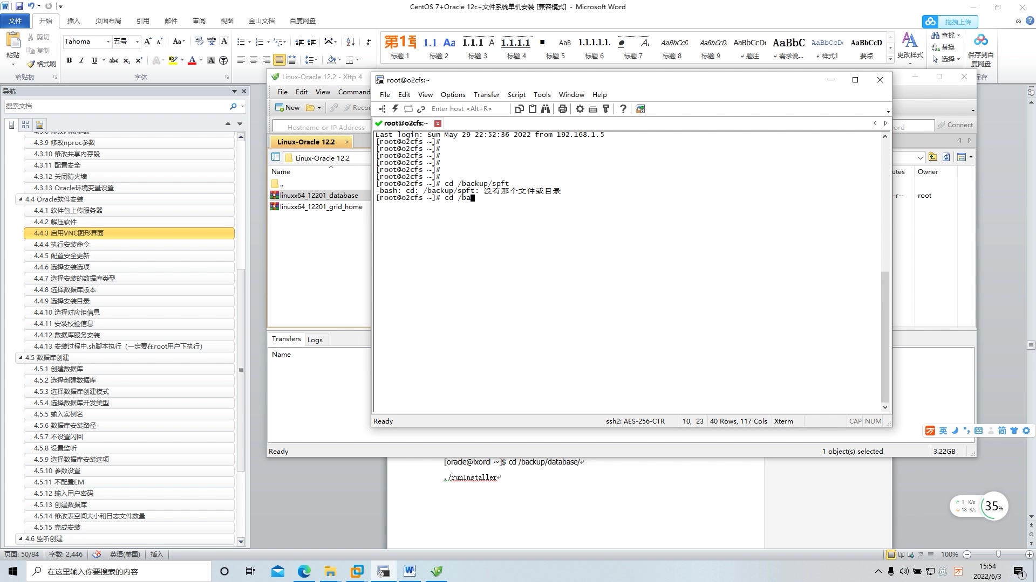This screenshot has height=582, width=1036.
Task: Open Session Options gear icon in terminal
Action: point(580,109)
